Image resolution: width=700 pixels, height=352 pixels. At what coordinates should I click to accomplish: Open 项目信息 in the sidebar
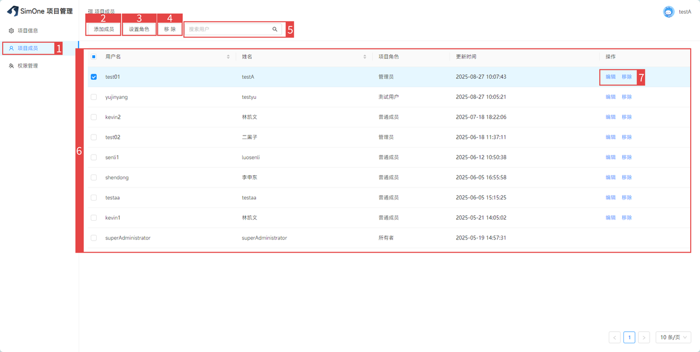click(27, 31)
